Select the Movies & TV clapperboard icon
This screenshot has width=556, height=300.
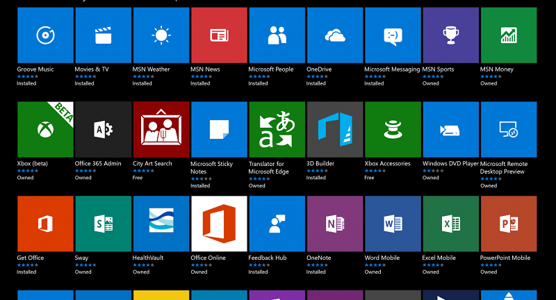click(103, 35)
